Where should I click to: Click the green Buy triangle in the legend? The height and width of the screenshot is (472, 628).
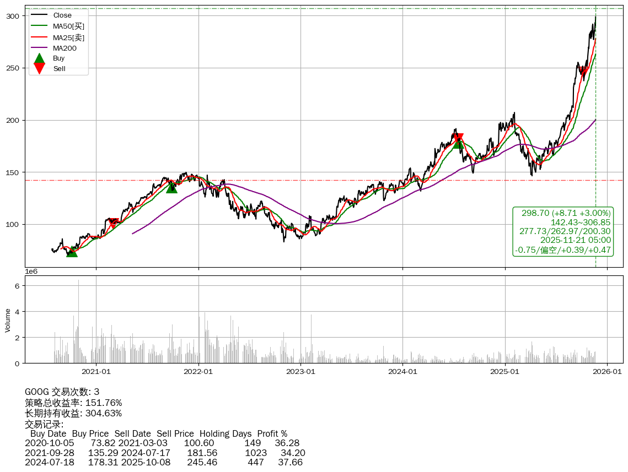[39, 58]
